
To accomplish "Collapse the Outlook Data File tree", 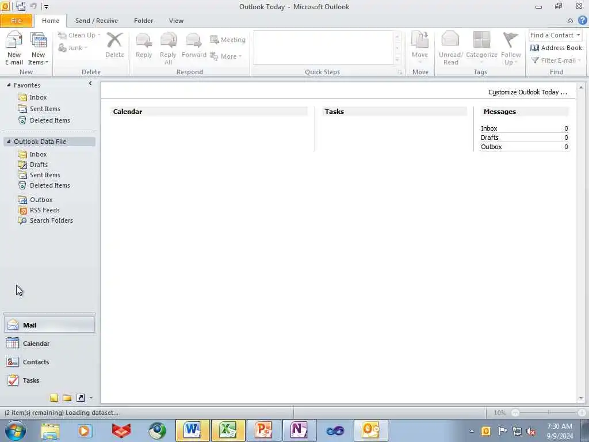I will 9,142.
